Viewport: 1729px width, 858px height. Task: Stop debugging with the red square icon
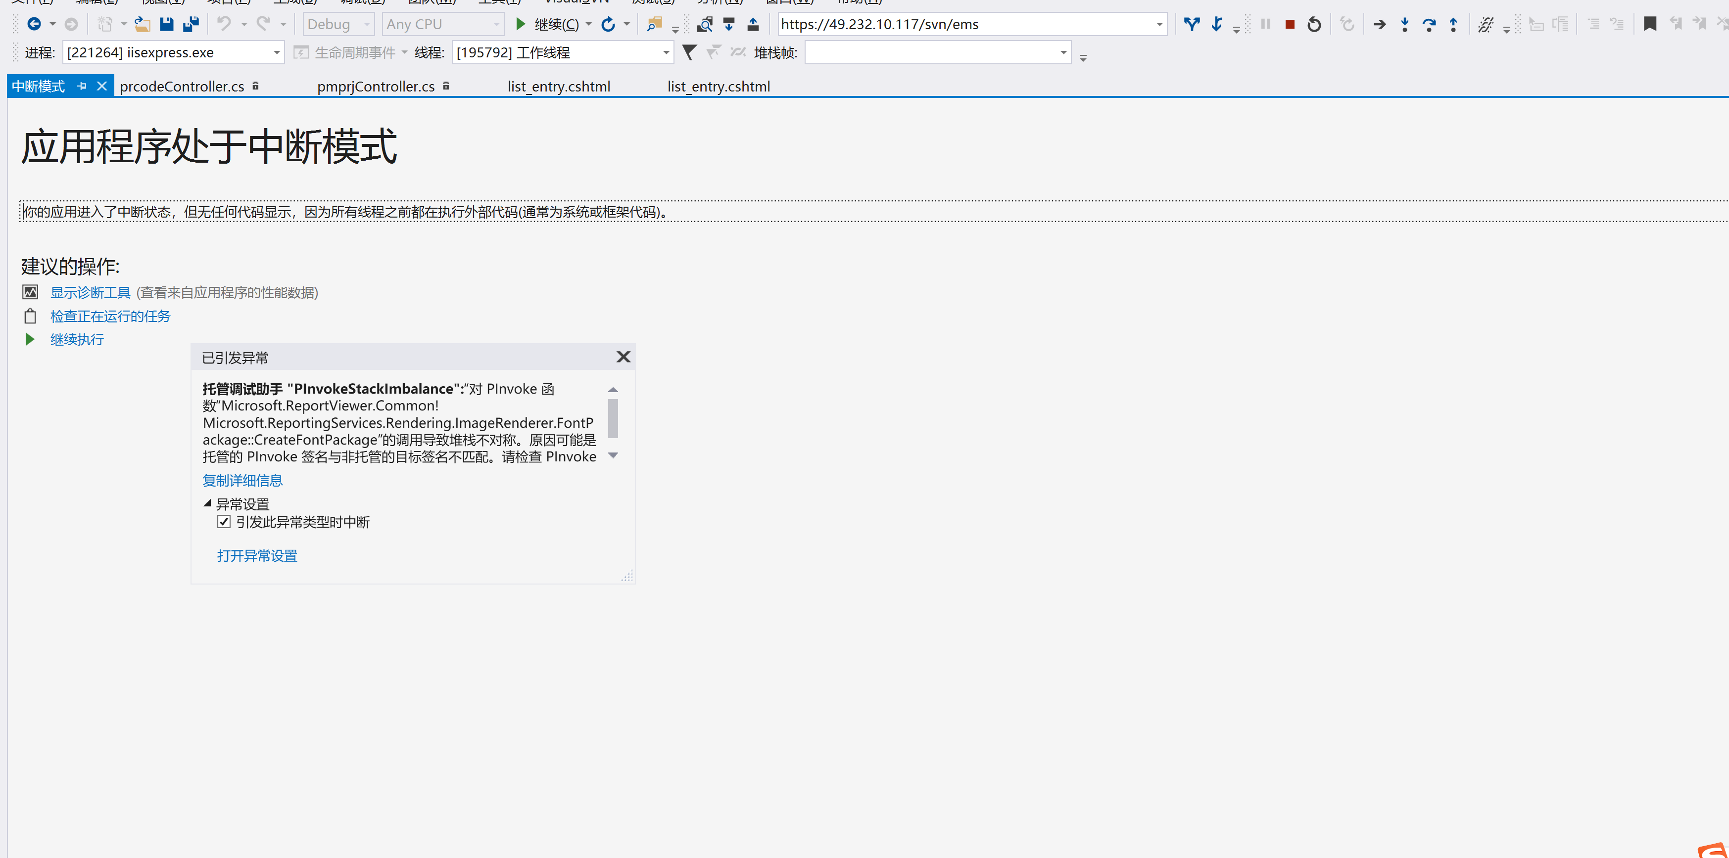(1290, 25)
